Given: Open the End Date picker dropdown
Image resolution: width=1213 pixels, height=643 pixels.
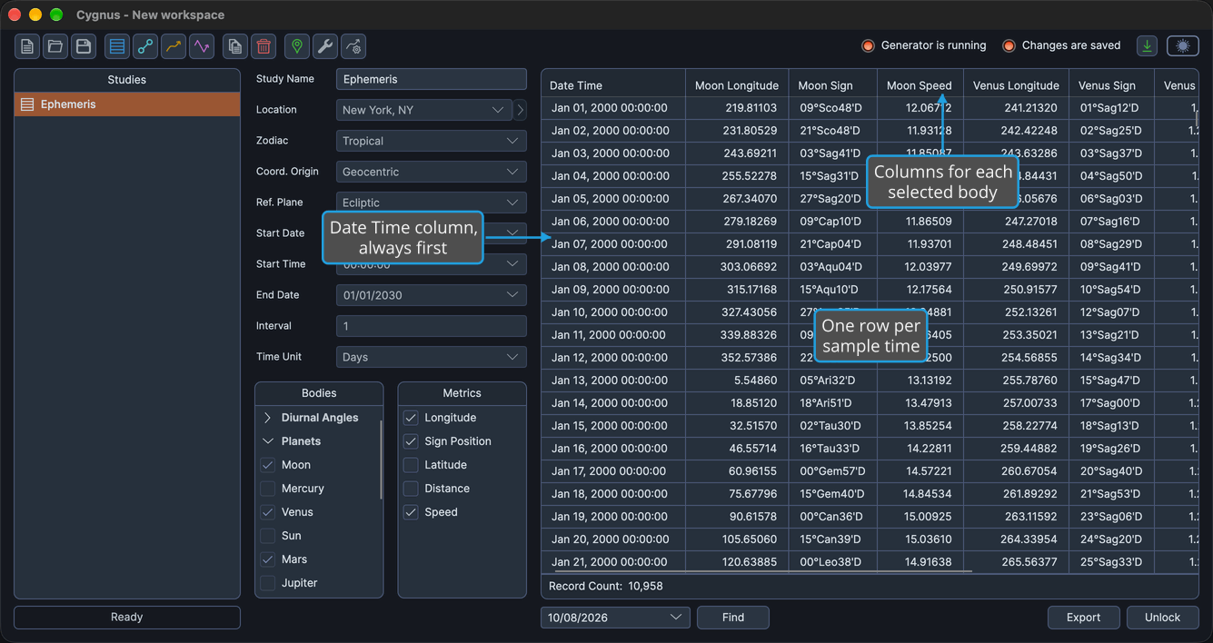Looking at the screenshot, I should 432,295.
